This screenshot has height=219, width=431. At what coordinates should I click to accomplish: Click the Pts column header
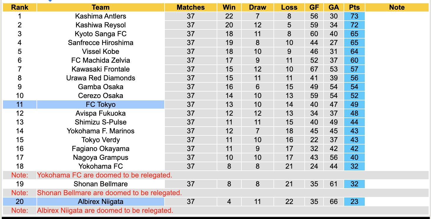click(x=354, y=7)
